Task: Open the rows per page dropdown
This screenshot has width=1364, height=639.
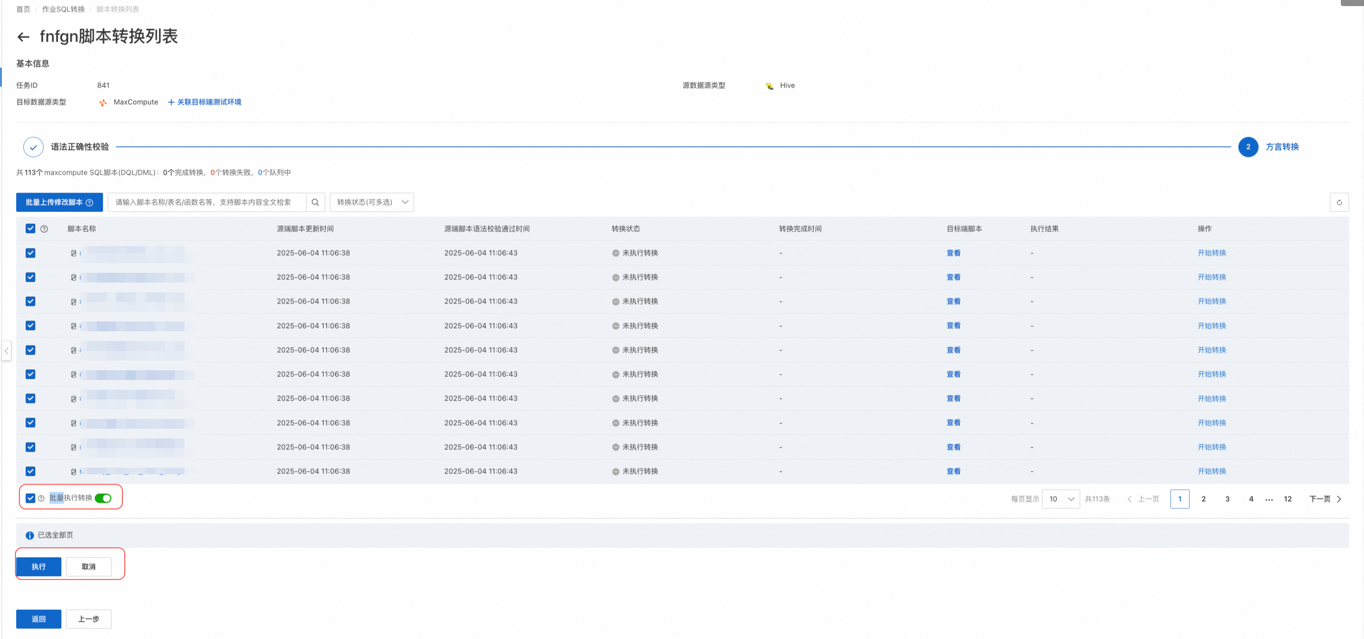Action: [x=1060, y=499]
